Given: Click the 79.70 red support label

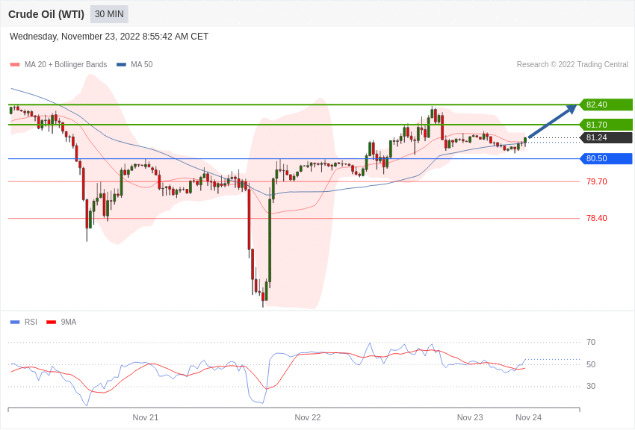Looking at the screenshot, I should pos(597,181).
